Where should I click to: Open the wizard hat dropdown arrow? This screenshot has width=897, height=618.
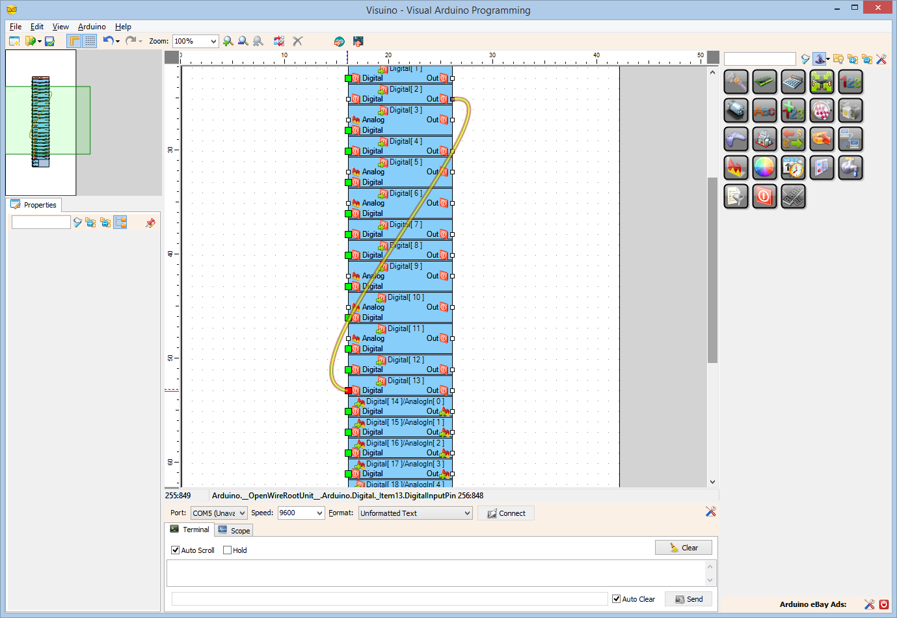pos(828,59)
